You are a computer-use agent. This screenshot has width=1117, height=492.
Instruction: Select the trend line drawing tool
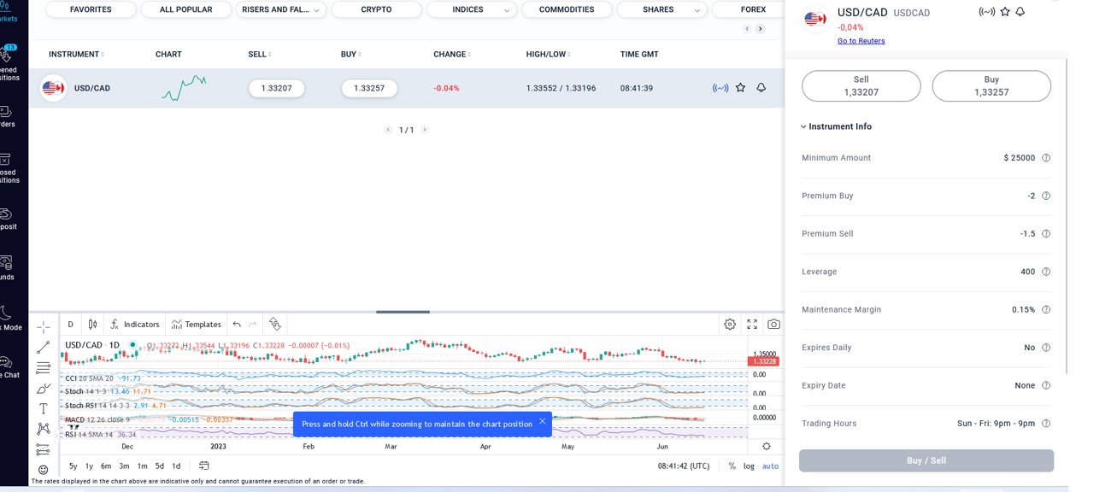43,347
